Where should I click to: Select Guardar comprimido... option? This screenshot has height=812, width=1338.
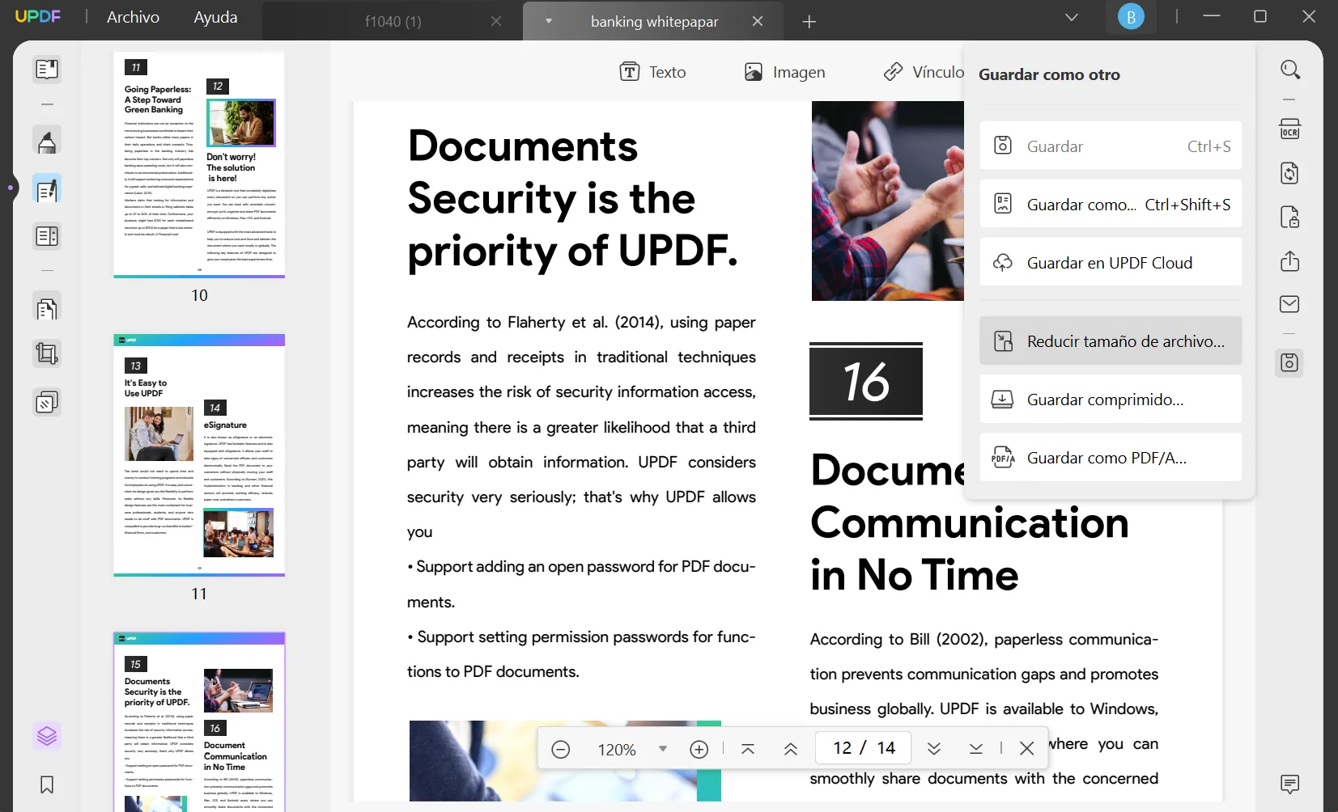[x=1111, y=400]
